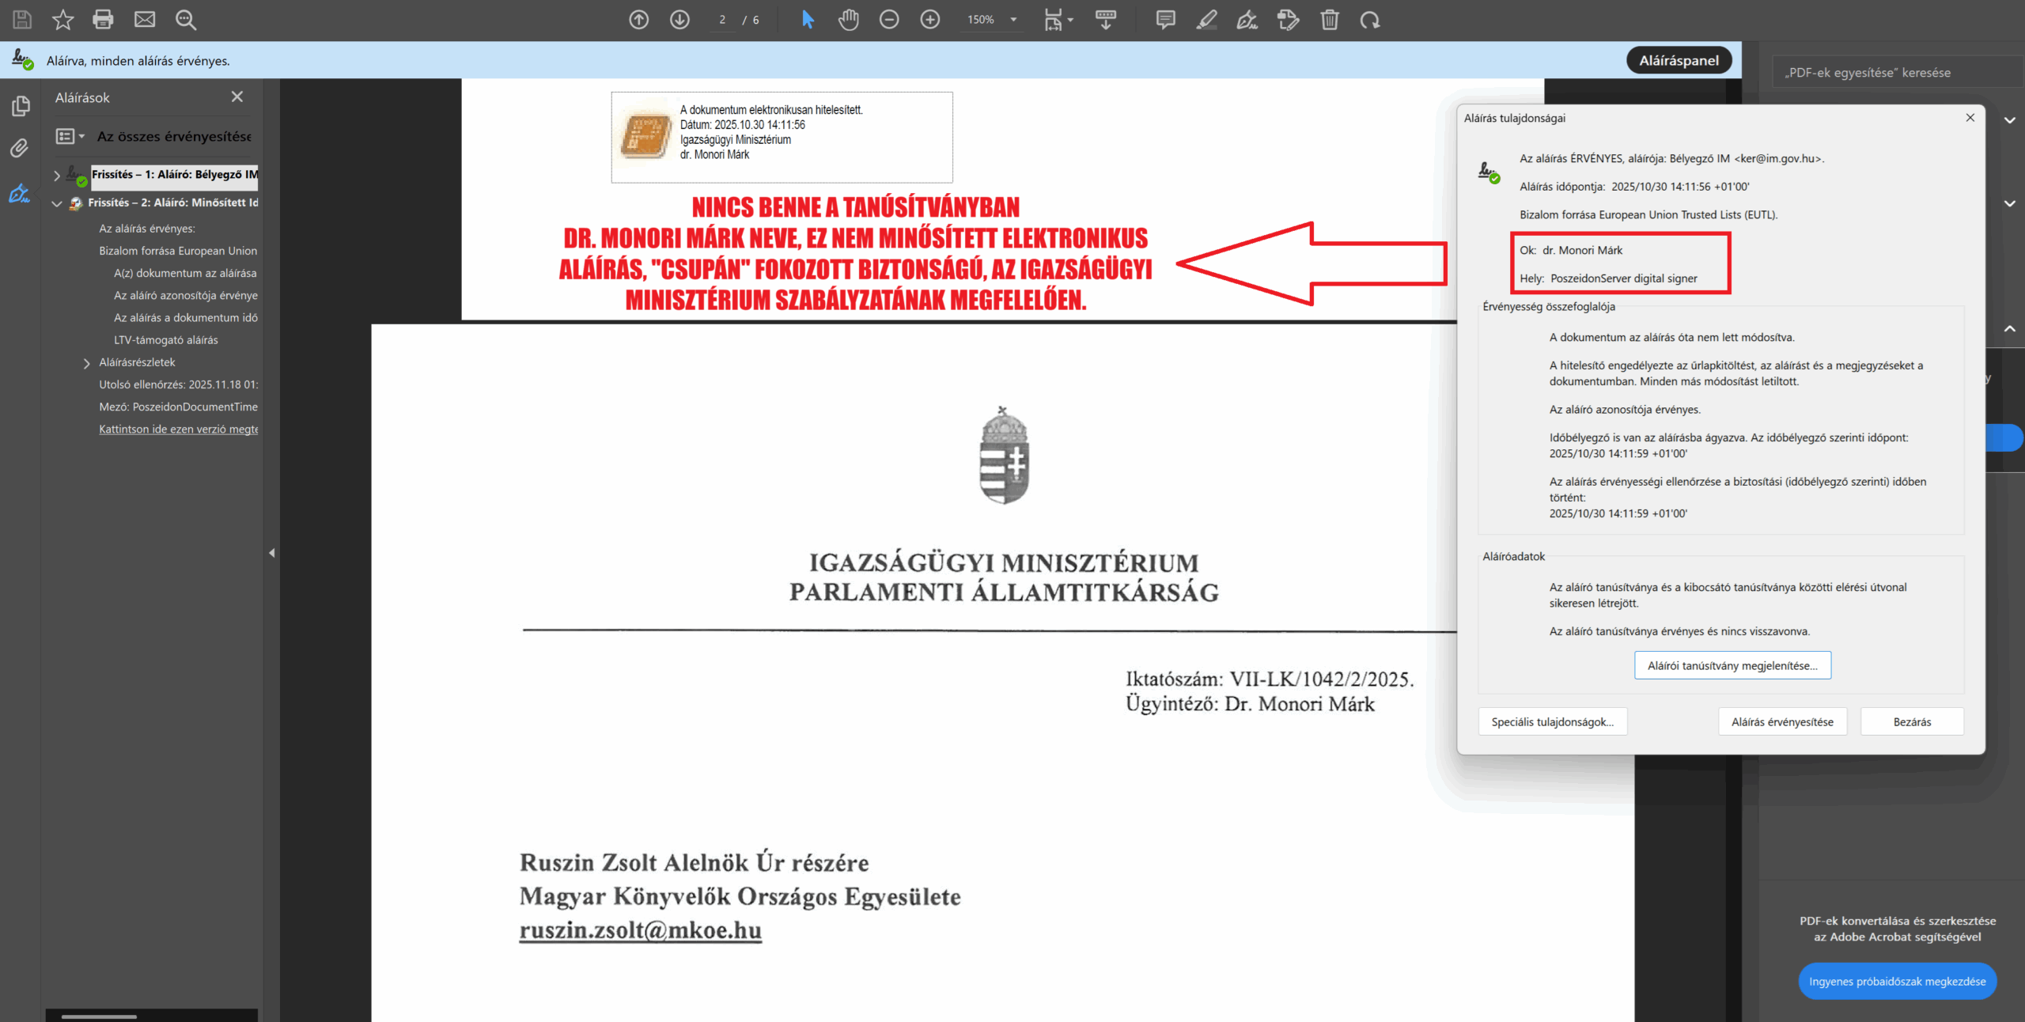Click the print icon in toolbar
Image resolution: width=2025 pixels, height=1022 pixels.
(103, 20)
